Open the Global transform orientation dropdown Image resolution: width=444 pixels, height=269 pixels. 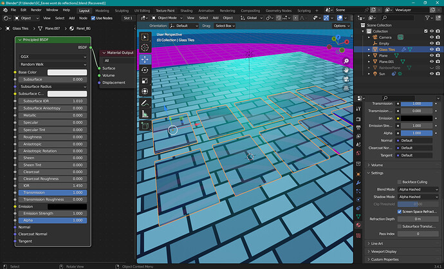(x=252, y=18)
